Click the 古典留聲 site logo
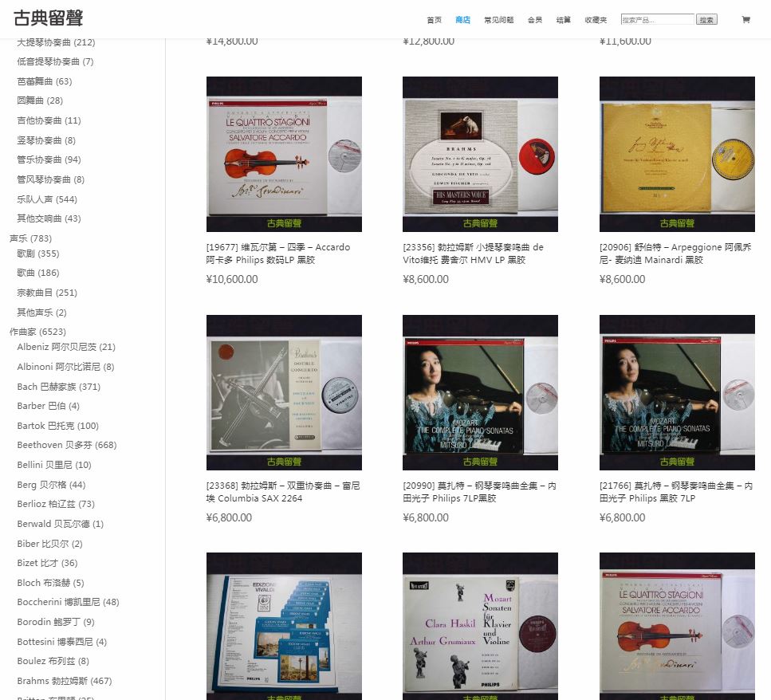Viewport: 771px width, 700px height. pyautogui.click(x=48, y=18)
